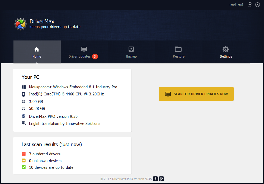Go to the Backup tab
Screen dimensions: 264x184
[x=131, y=52]
